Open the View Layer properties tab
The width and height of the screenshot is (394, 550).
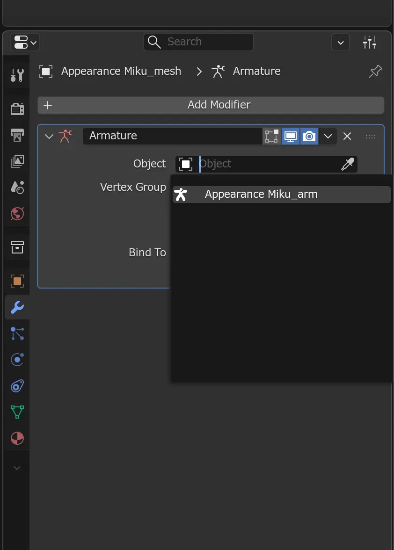click(x=17, y=161)
